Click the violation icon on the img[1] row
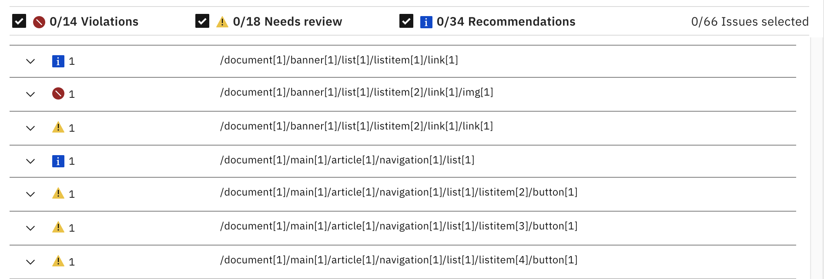Image resolution: width=824 pixels, height=279 pixels. 58,94
